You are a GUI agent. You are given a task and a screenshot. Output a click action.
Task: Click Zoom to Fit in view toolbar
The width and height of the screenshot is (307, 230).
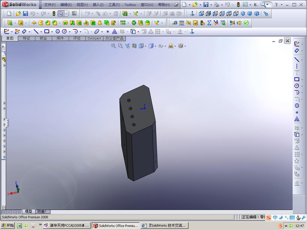pos(113,46)
